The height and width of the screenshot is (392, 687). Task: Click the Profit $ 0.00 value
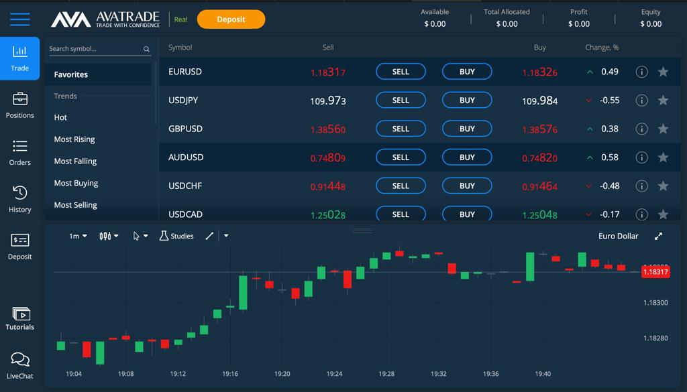(579, 24)
